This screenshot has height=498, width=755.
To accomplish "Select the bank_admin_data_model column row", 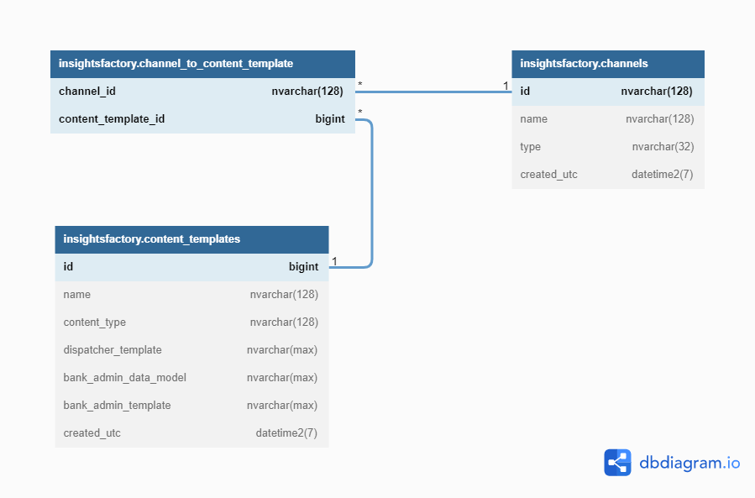I will click(x=191, y=378).
